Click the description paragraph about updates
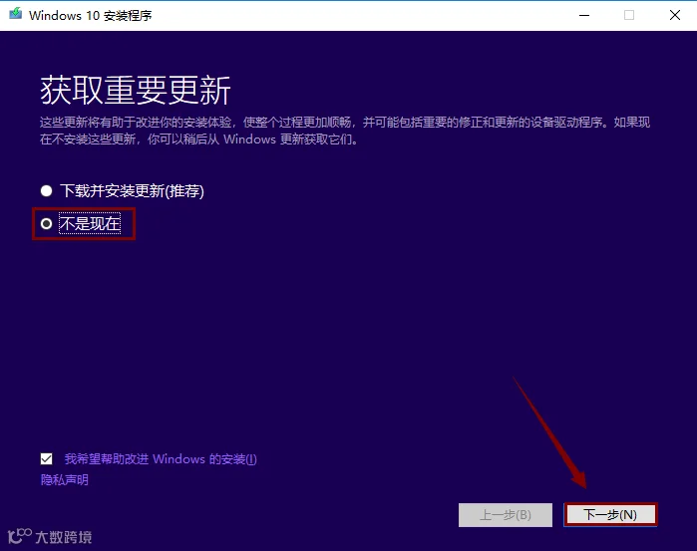The image size is (697, 551). point(344,131)
